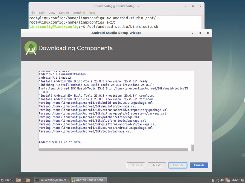Image resolution: width=245 pixels, height=183 pixels.
Task: Click the 'Android Studio Setup Wizard' title bar
Action: (116, 33)
